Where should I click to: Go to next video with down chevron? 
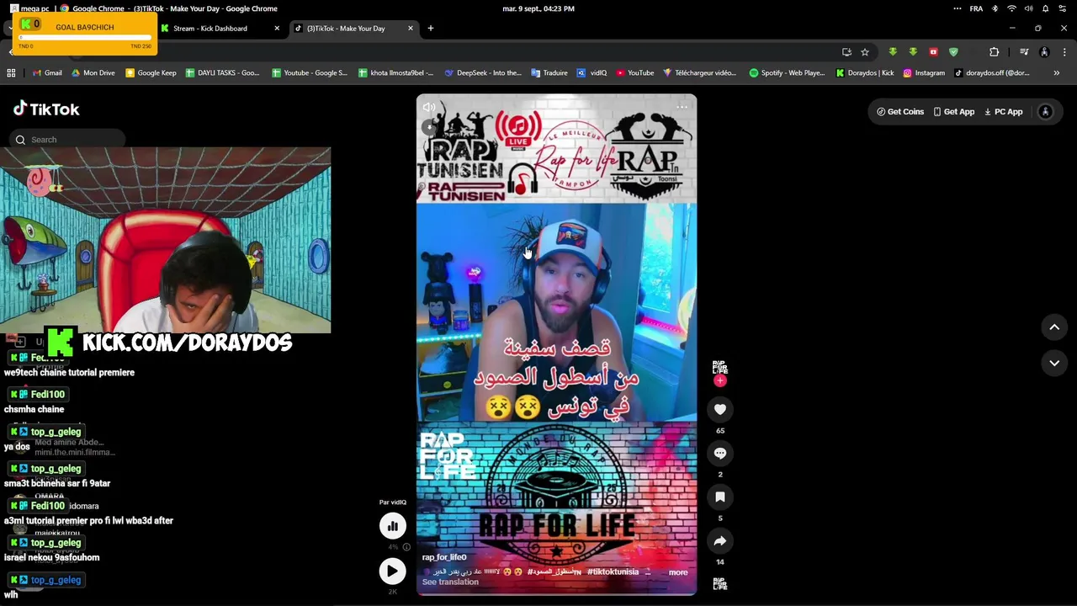(x=1054, y=363)
